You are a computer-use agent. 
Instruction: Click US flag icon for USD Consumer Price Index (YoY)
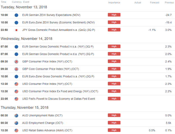[x=16, y=84]
